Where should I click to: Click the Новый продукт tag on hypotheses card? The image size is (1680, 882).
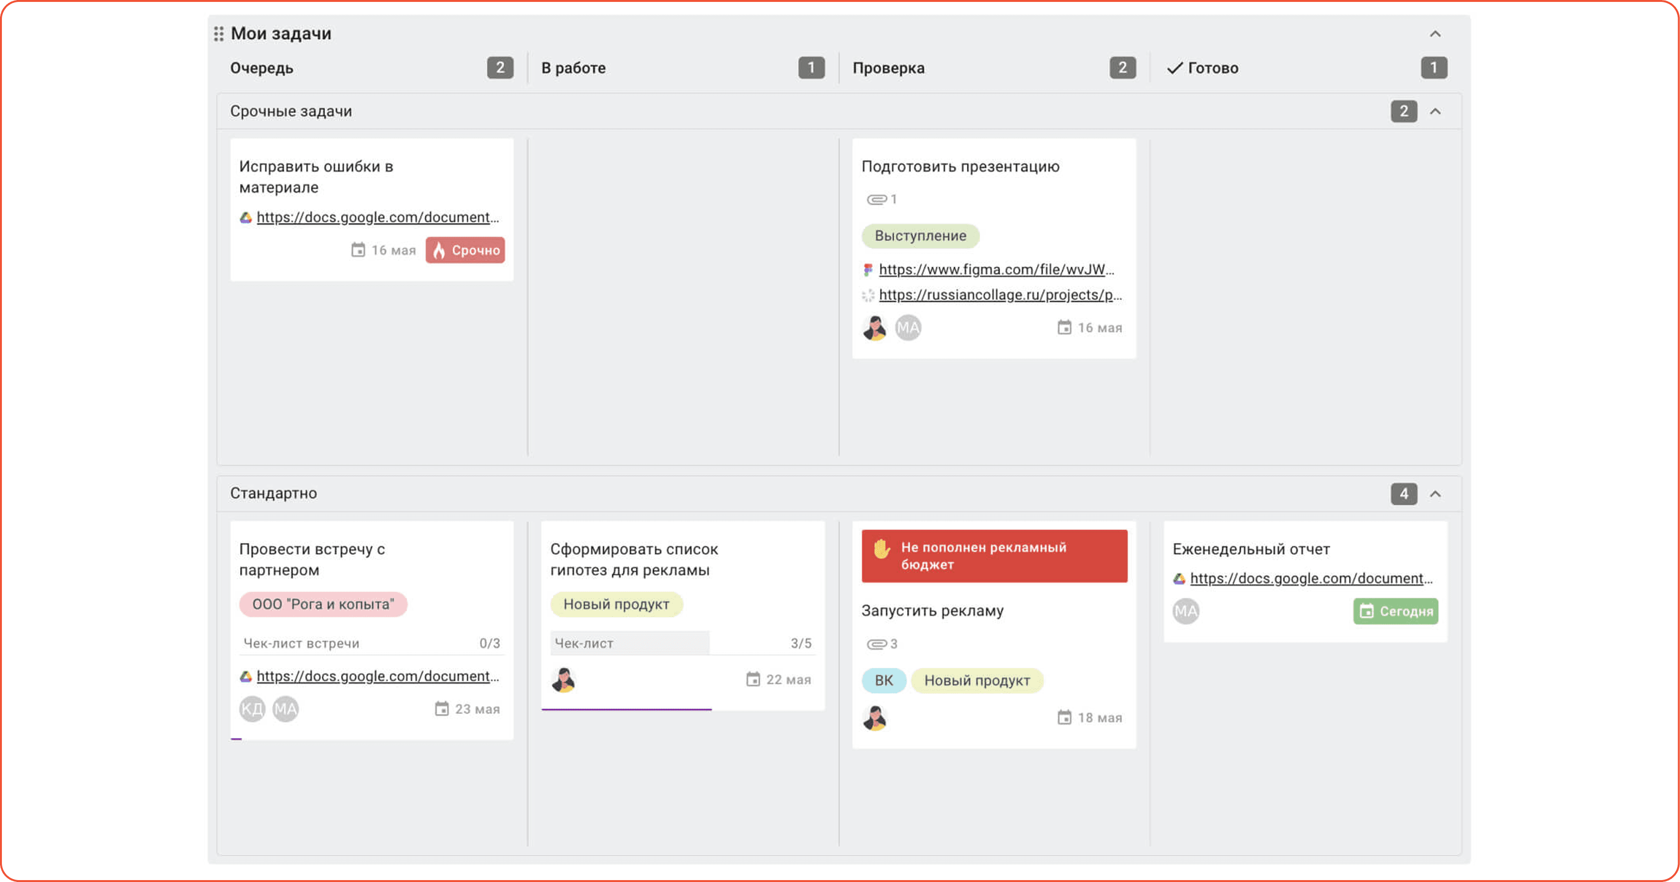(x=616, y=604)
